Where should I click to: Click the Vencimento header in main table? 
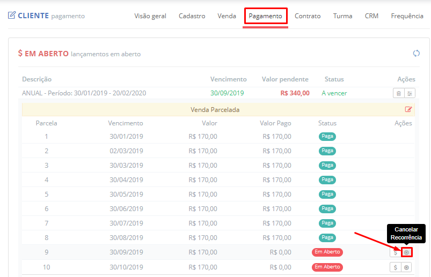229,79
